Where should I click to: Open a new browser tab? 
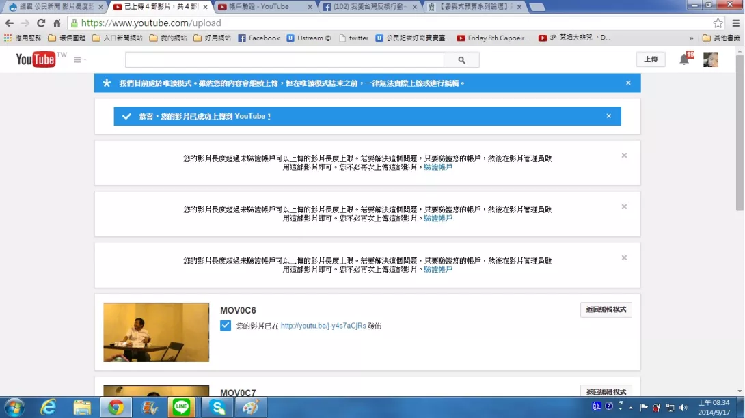coord(537,7)
